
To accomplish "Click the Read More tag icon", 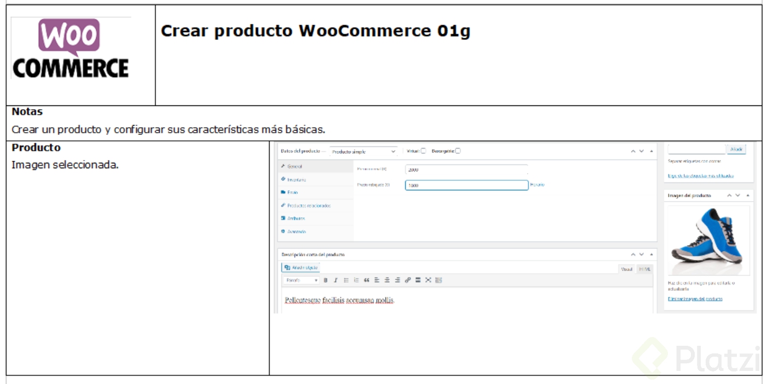I will [418, 280].
